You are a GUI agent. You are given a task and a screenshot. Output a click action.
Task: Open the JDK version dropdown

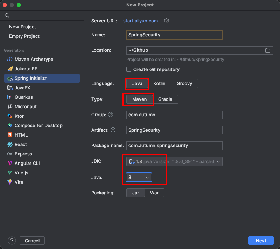[174, 161]
